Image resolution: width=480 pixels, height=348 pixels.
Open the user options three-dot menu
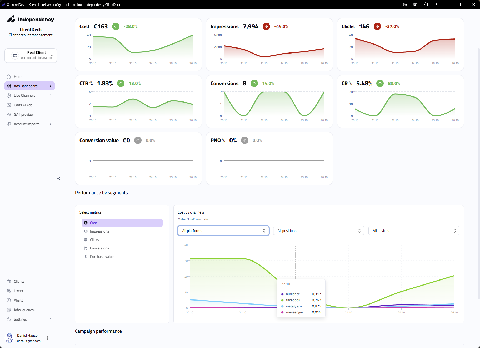pyautogui.click(x=48, y=338)
